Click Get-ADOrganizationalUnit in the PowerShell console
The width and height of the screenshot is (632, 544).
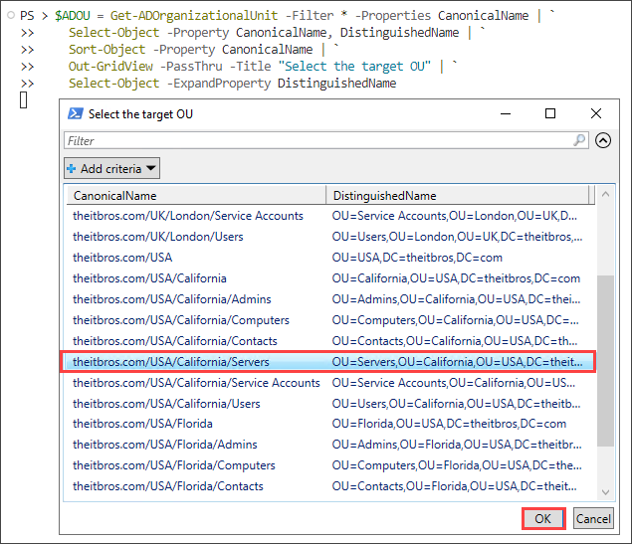194,16
